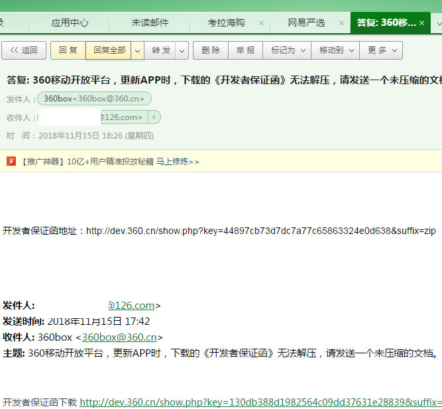Click the red 推广神器 ad icon

pos(11,161)
